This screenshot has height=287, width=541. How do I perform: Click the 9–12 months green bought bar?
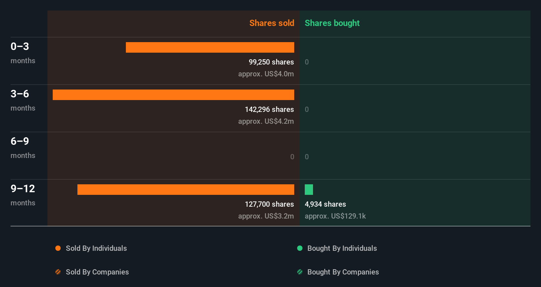click(309, 190)
